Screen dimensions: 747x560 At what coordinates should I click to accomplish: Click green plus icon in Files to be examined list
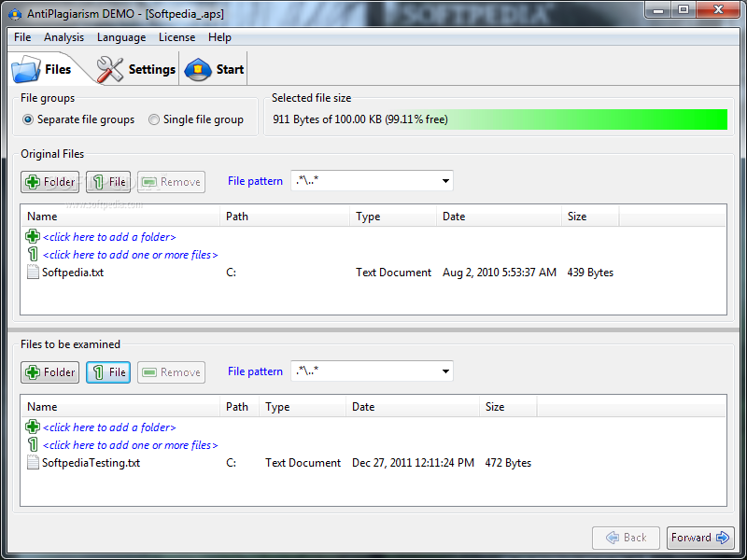pyautogui.click(x=33, y=427)
